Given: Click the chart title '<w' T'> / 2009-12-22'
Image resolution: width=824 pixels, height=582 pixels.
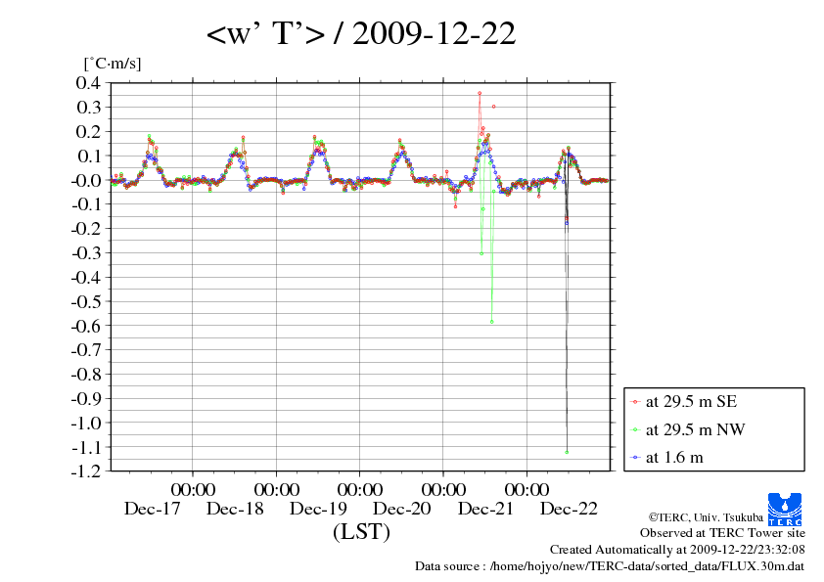Looking at the screenshot, I should [361, 33].
